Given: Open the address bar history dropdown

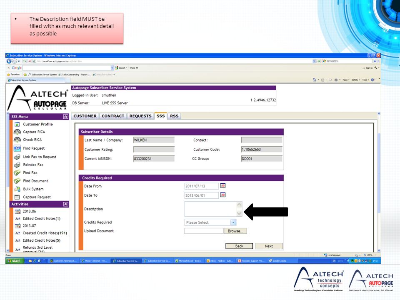Looking at the screenshot, I should pyautogui.click(x=314, y=61).
